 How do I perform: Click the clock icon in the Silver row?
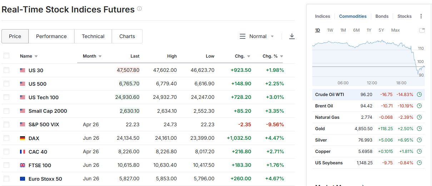(x=419, y=140)
